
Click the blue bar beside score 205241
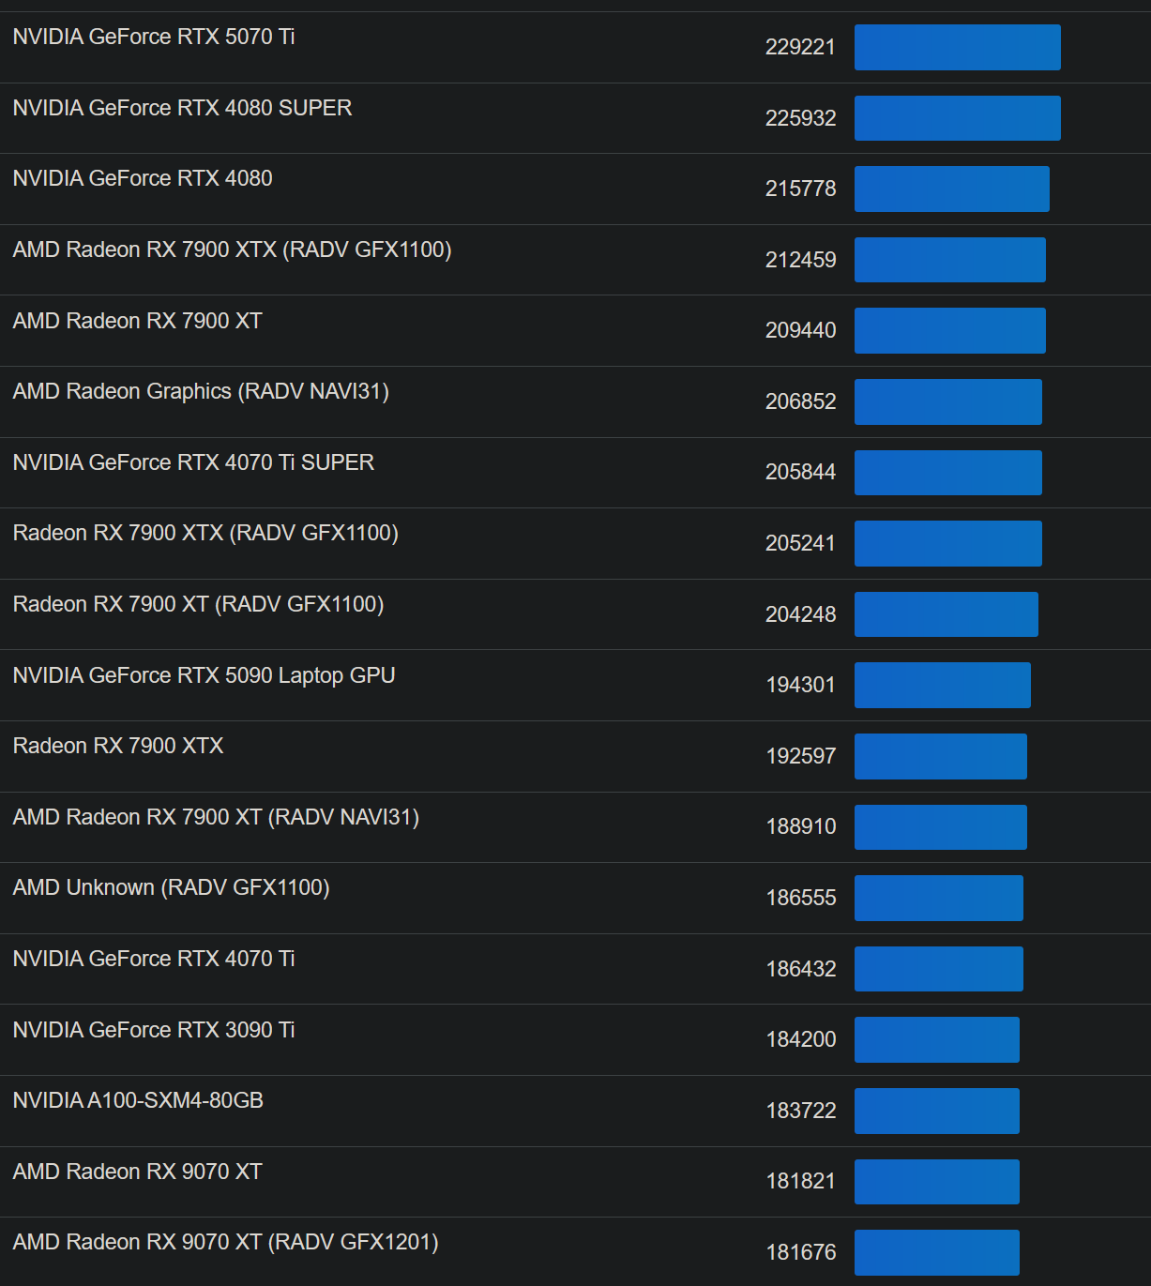coord(948,543)
